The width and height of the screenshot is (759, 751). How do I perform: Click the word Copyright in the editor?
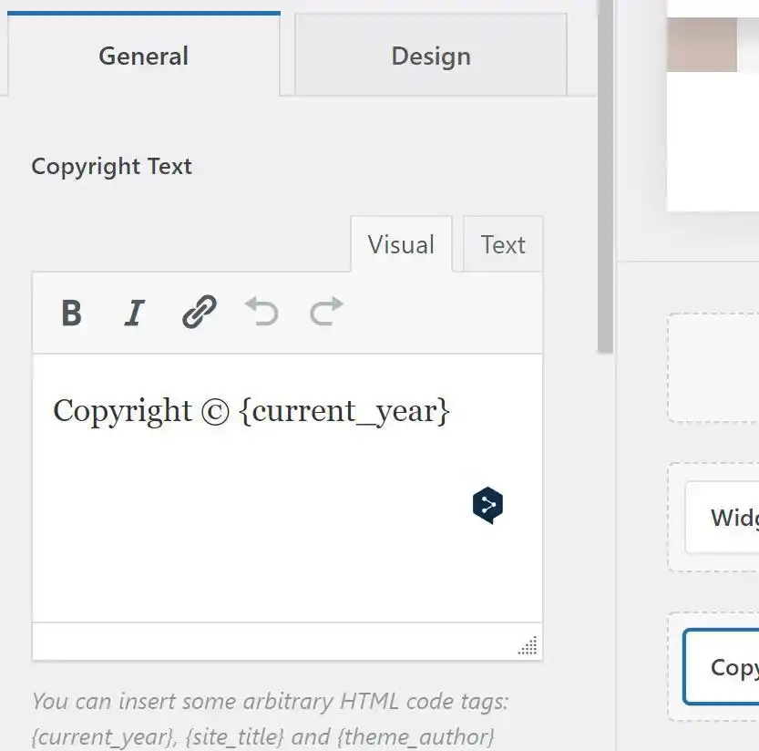pyautogui.click(x=122, y=411)
